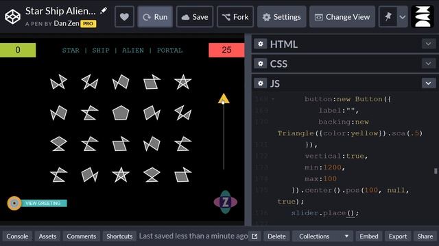The image size is (439, 246).
Task: Click the red counter box showing 25
Action: point(226,50)
